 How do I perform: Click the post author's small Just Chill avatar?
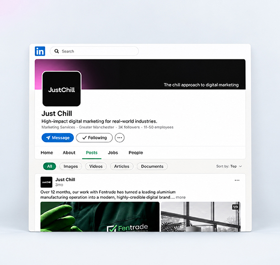(47, 182)
